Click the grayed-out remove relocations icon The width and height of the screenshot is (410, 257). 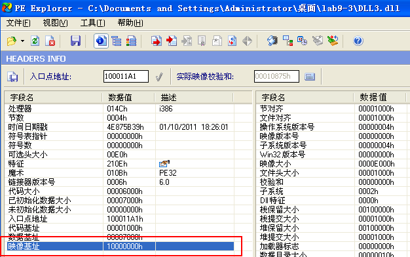coord(318,41)
